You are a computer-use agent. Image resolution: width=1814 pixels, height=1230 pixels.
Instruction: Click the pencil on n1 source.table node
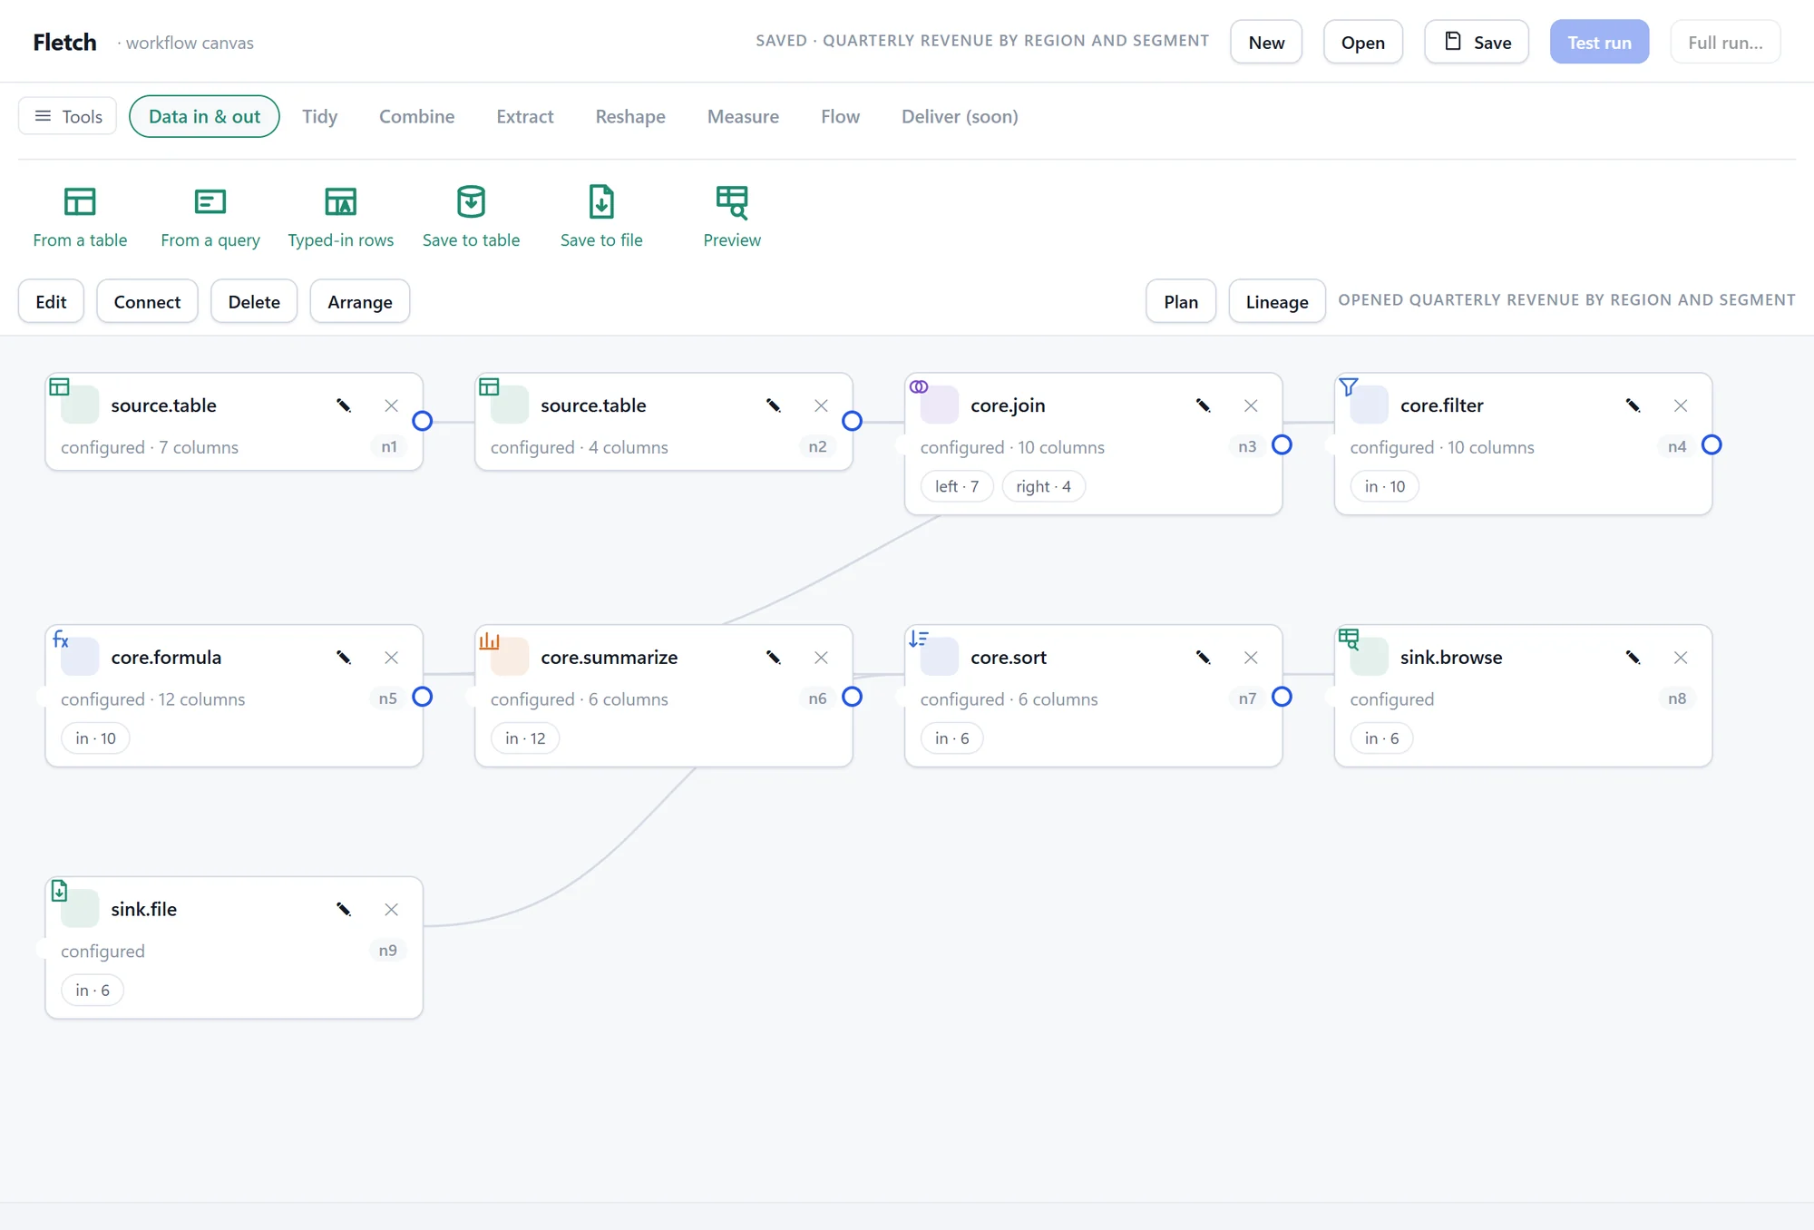(344, 405)
